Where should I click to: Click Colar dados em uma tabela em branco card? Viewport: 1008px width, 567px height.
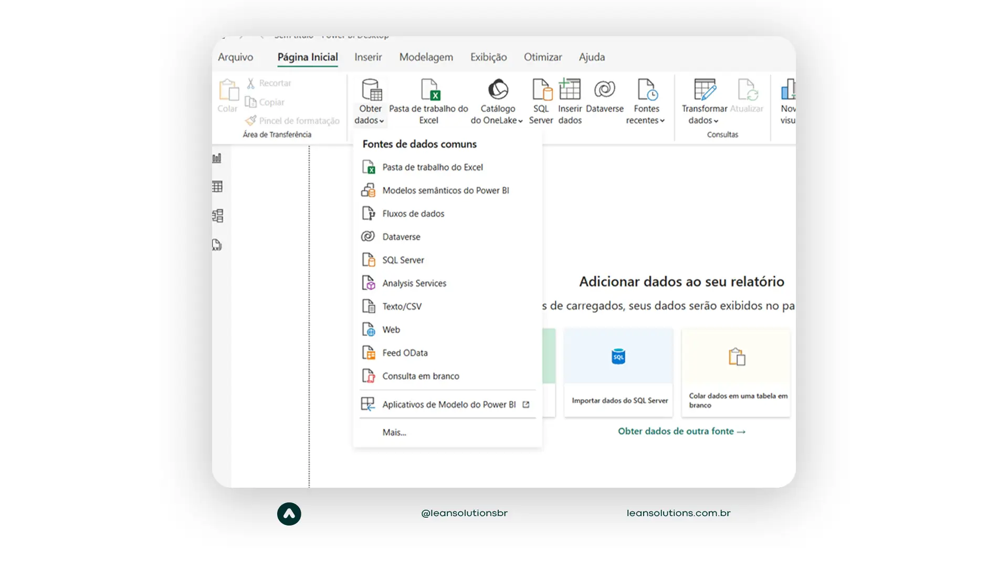[736, 373]
